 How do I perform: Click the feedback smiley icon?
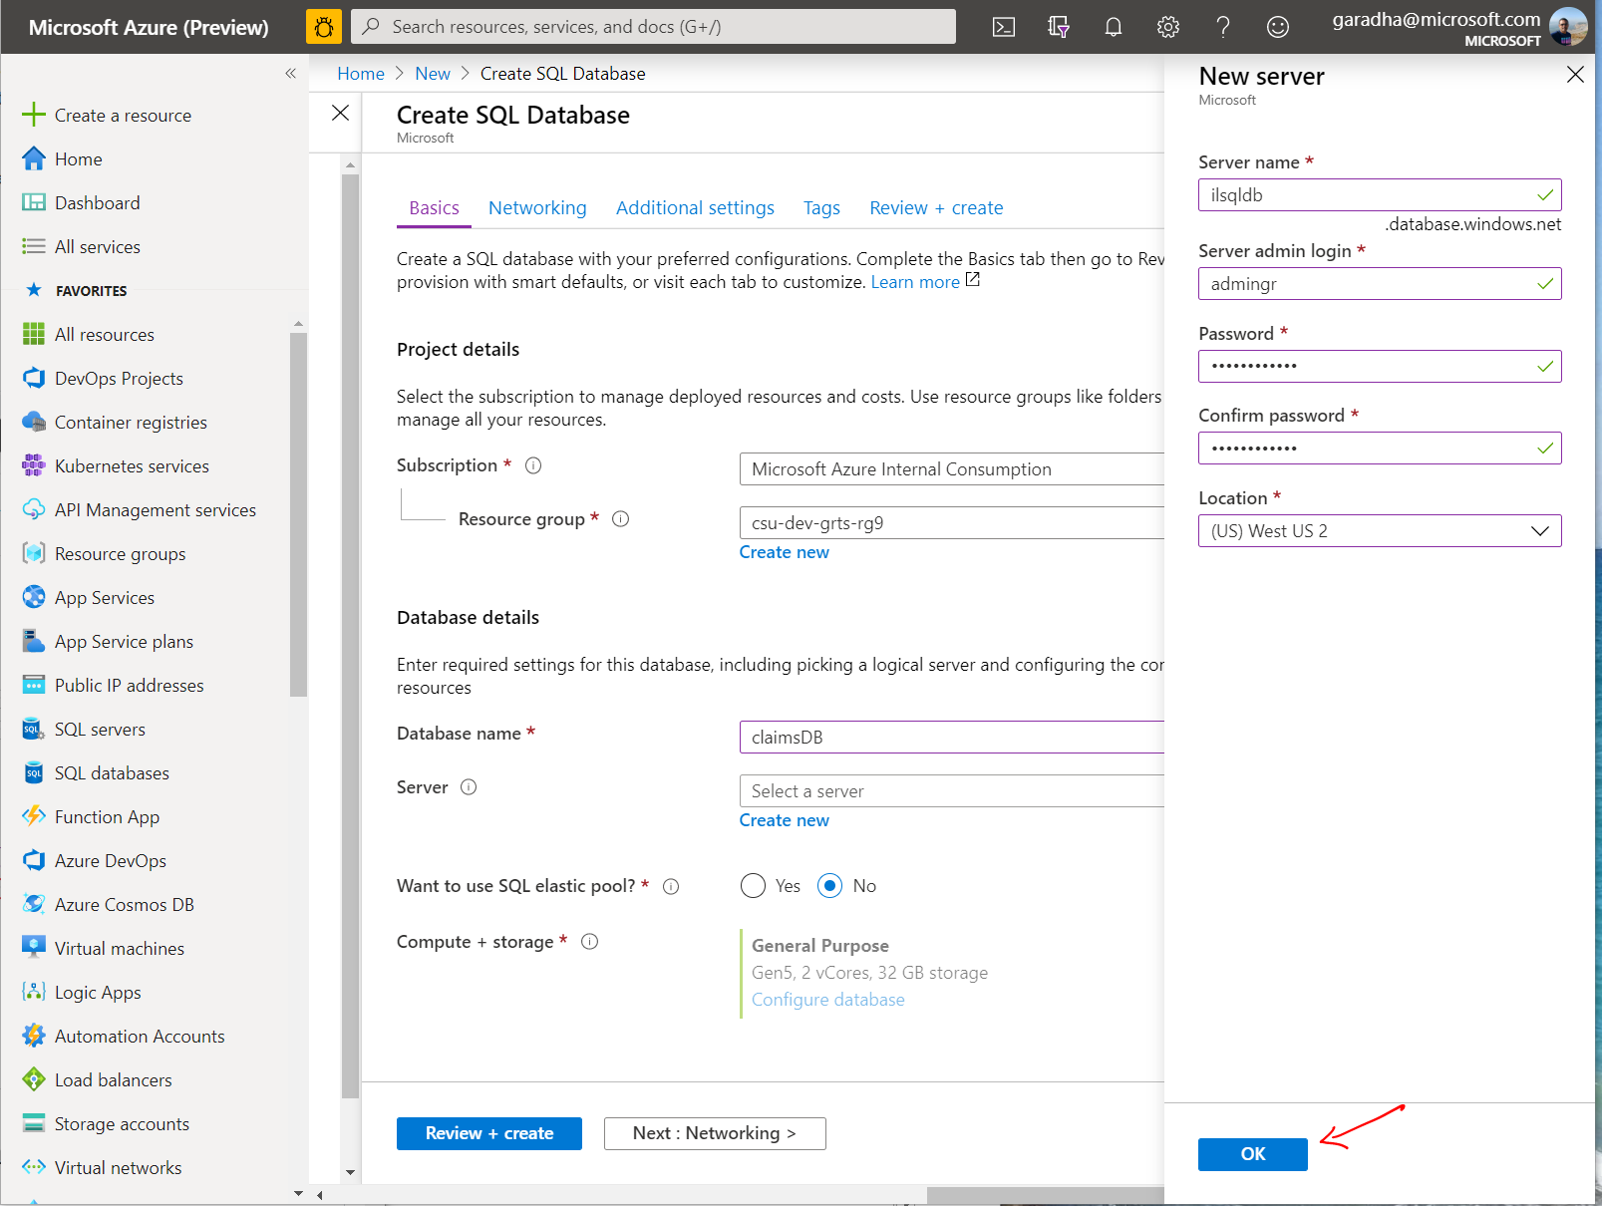tap(1278, 27)
